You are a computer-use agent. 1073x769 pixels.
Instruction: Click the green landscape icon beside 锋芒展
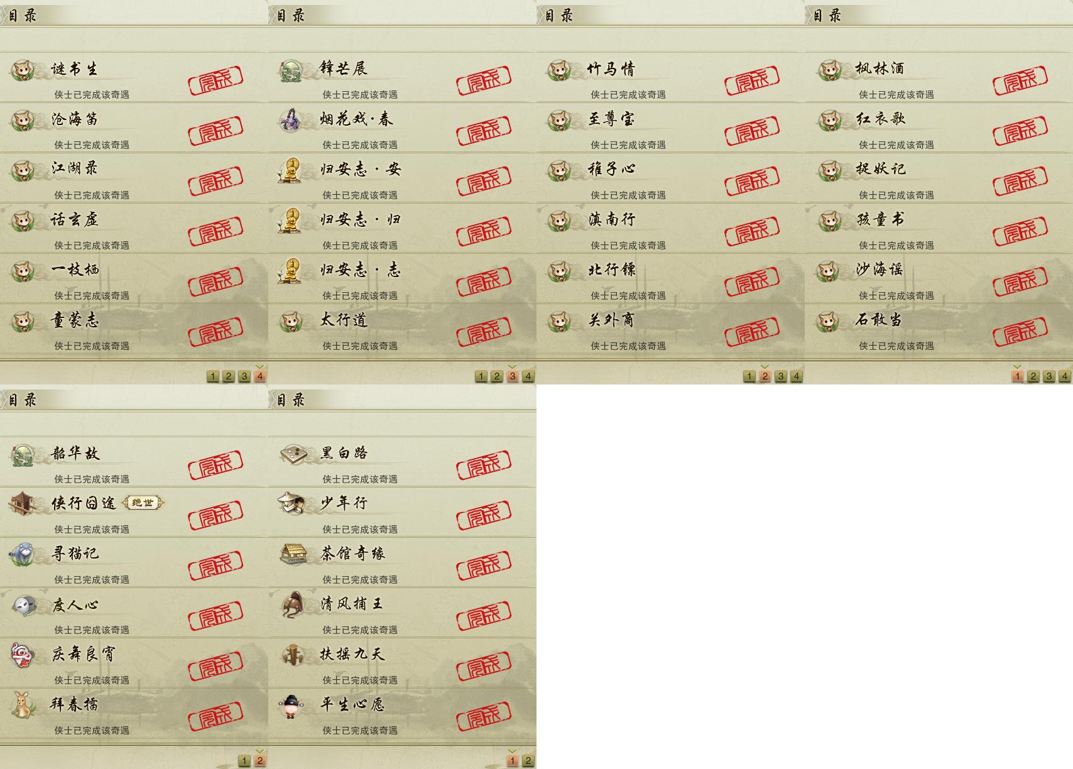click(291, 69)
